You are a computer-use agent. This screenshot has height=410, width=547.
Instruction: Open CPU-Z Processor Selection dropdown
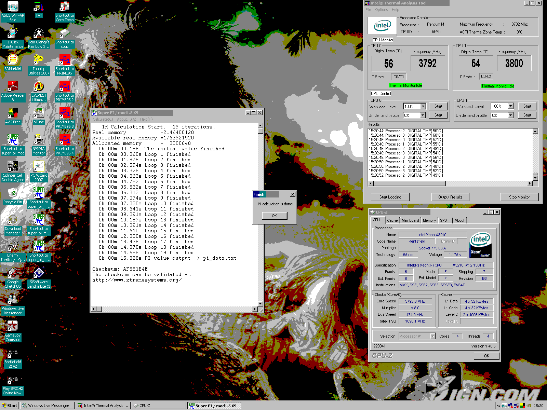[432, 336]
